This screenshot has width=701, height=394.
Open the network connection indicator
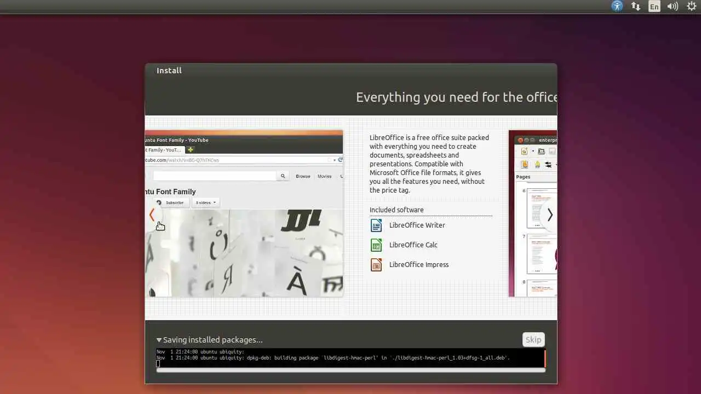point(636,7)
